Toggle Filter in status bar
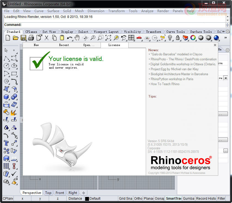This screenshot has height=203, width=232. (x=222, y=198)
